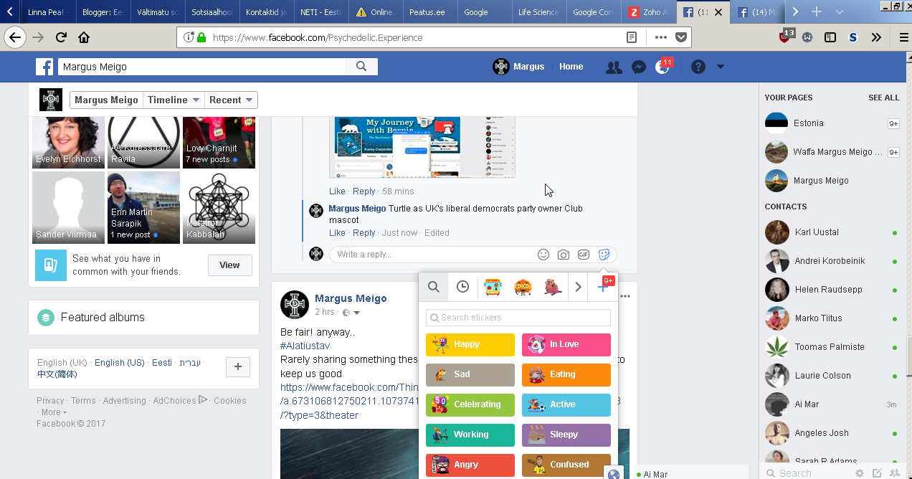Image resolution: width=912 pixels, height=479 pixels.
Task: Click the search magnifier button in Facebook bar
Action: [361, 67]
